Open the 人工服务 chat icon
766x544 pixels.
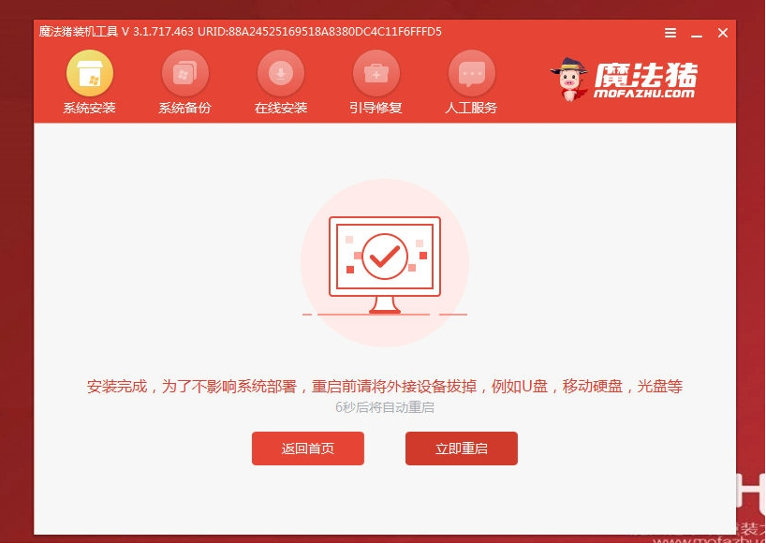(472, 73)
